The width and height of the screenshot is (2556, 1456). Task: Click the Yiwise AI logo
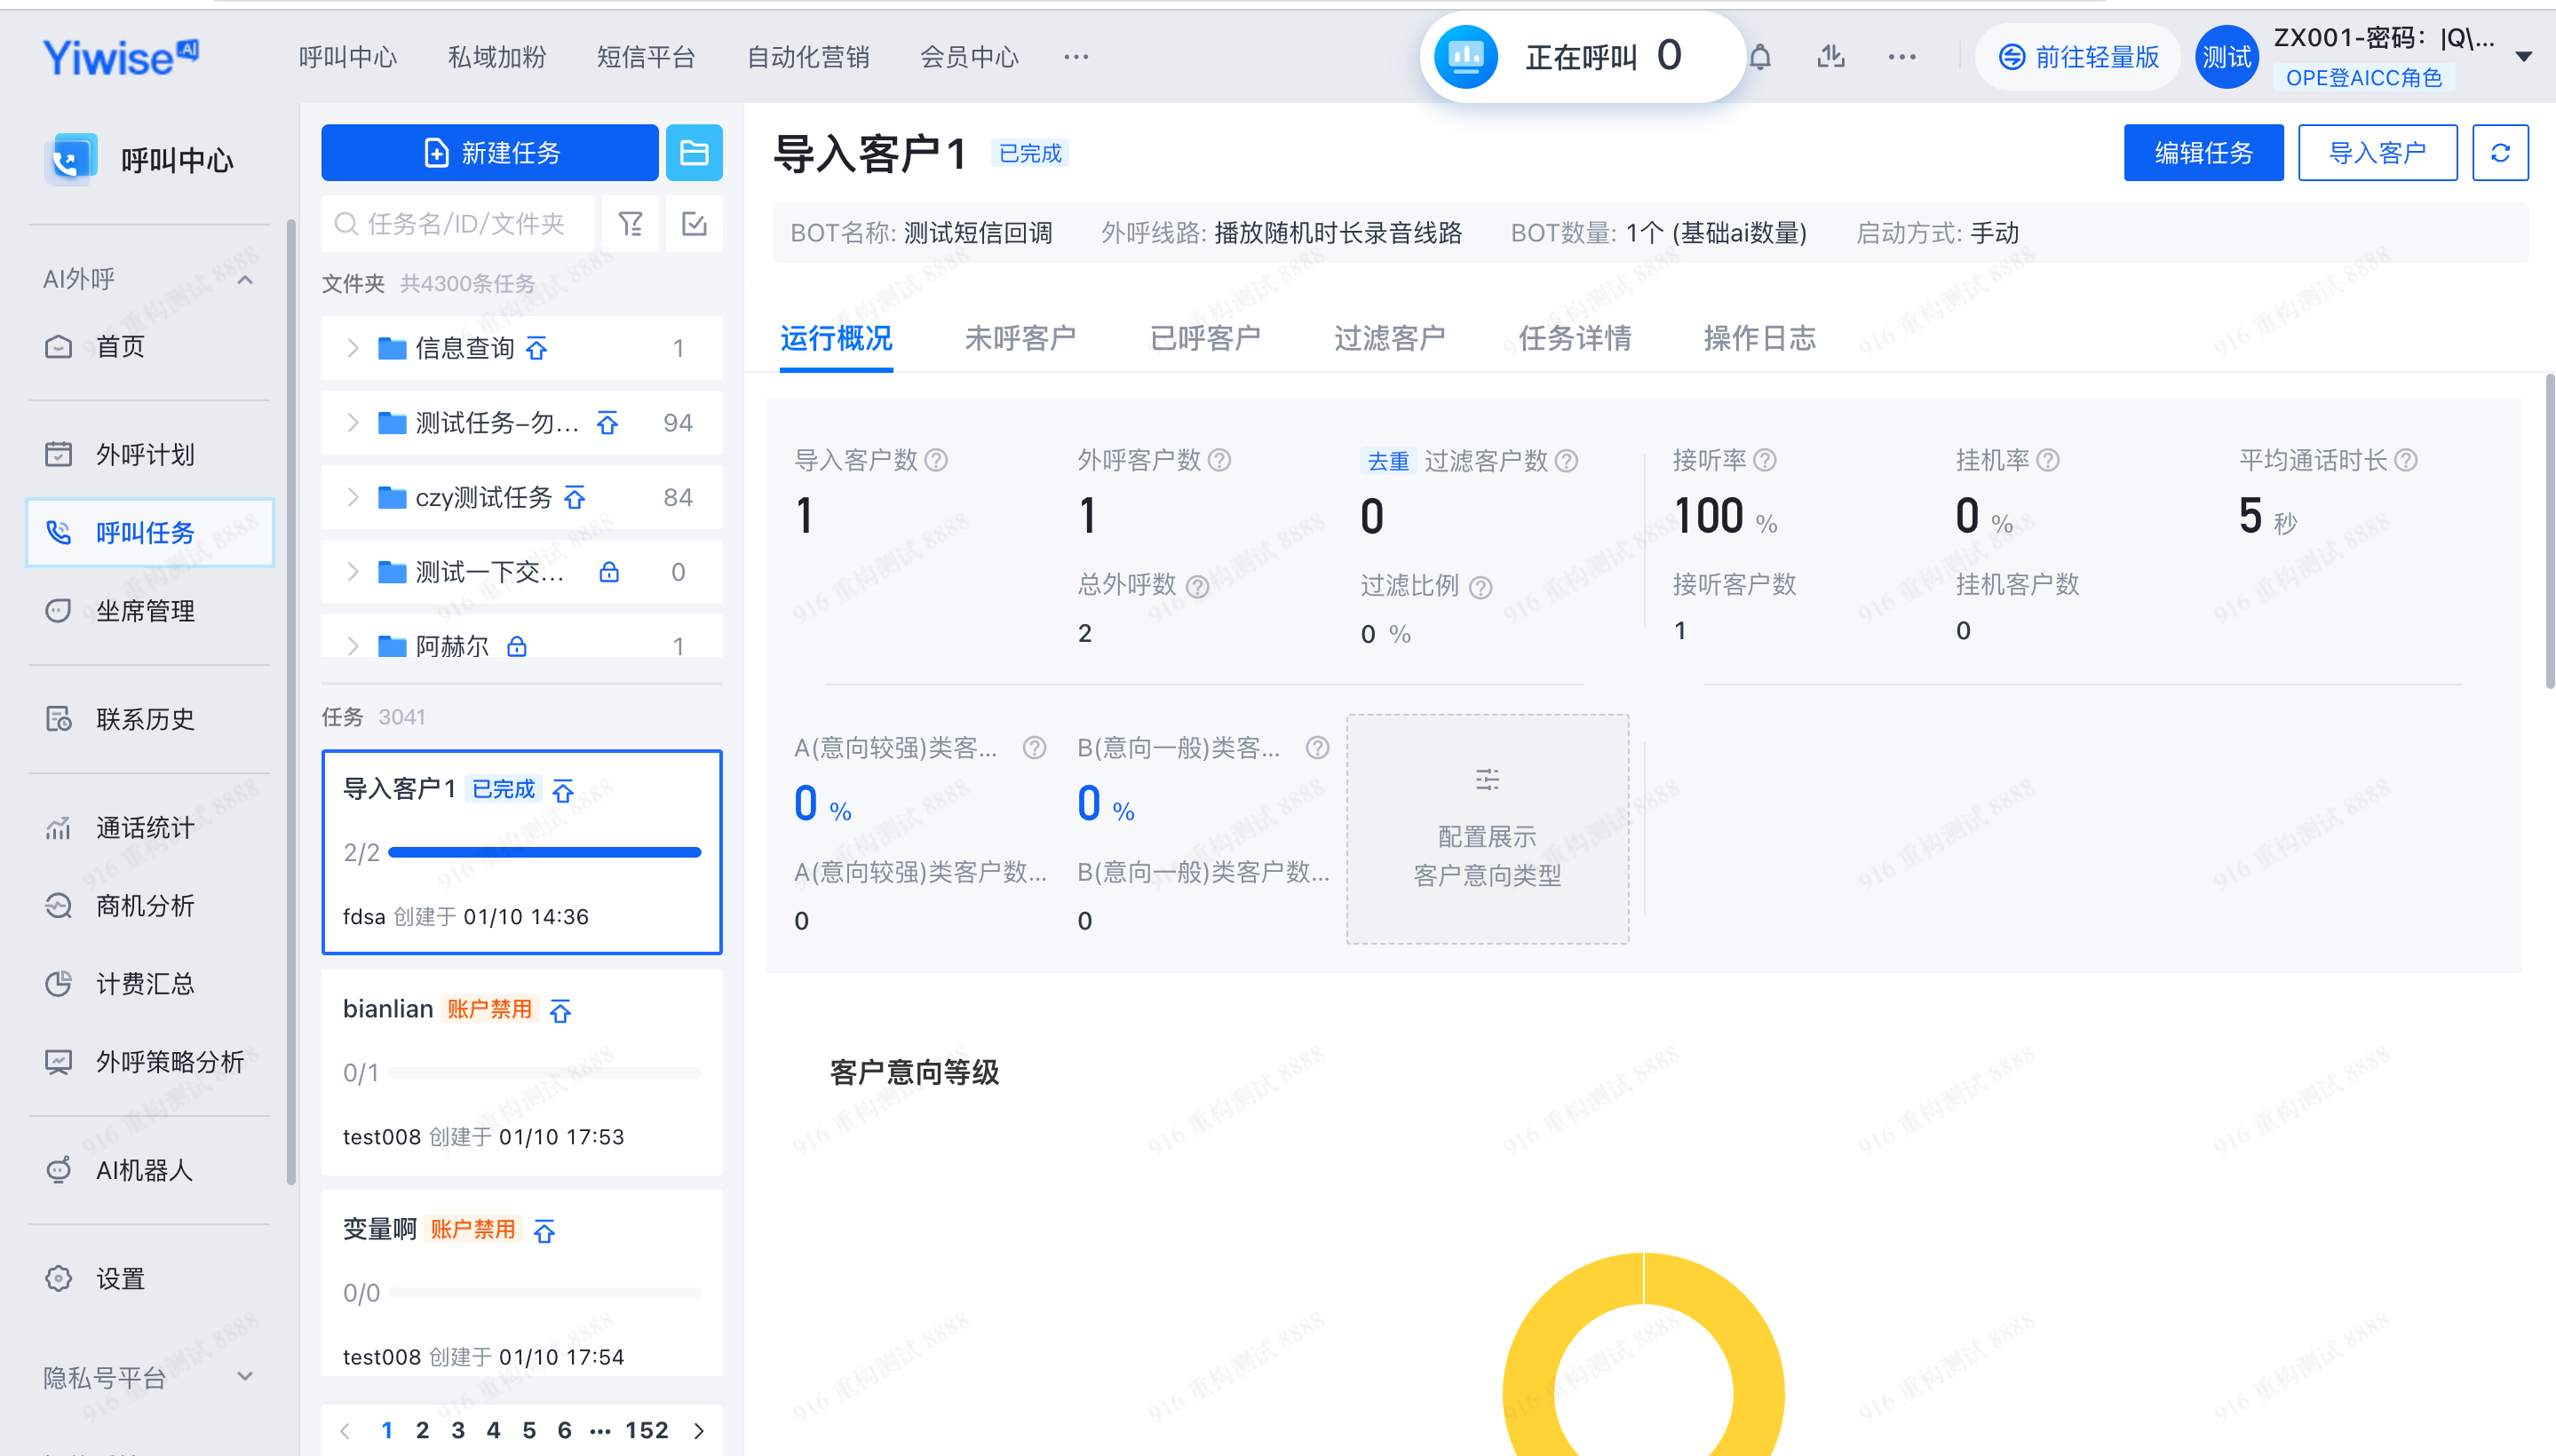click(121, 57)
